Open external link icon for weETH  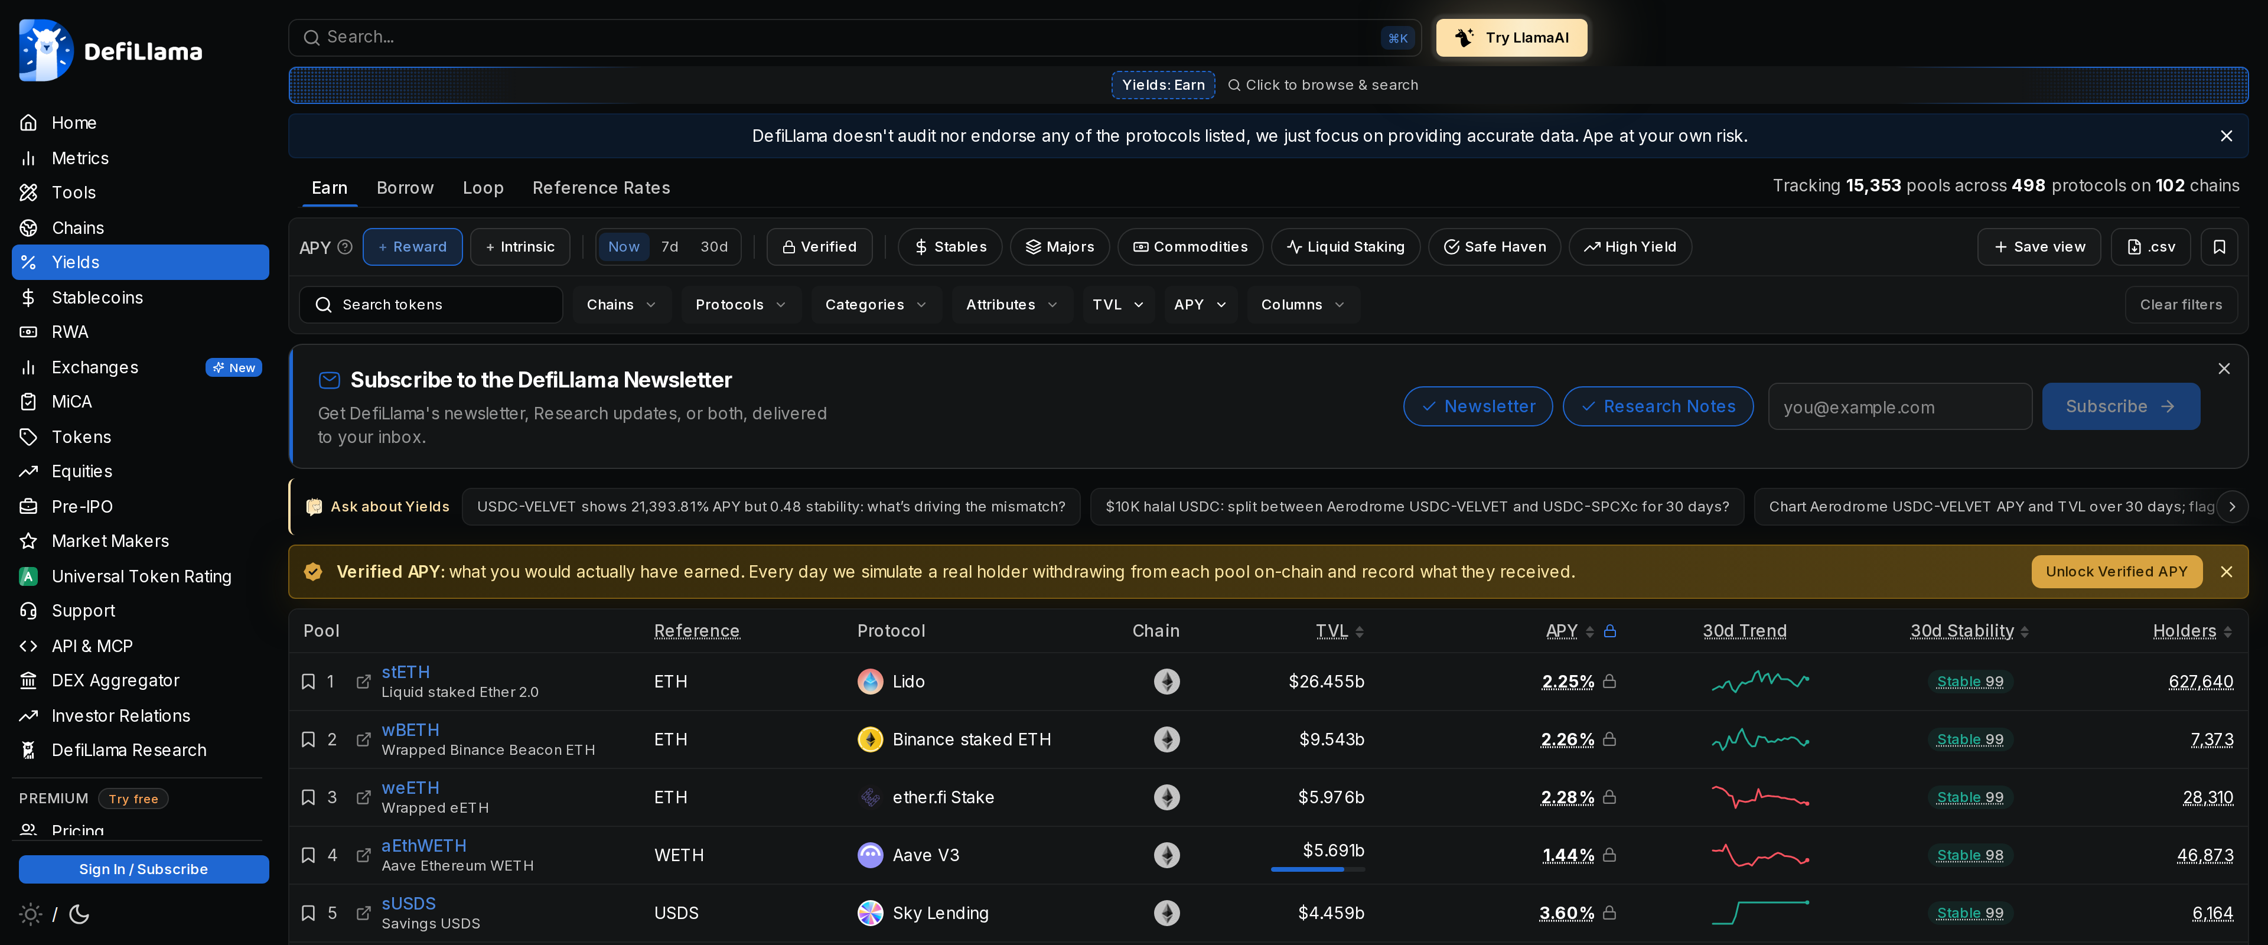pyautogui.click(x=363, y=798)
